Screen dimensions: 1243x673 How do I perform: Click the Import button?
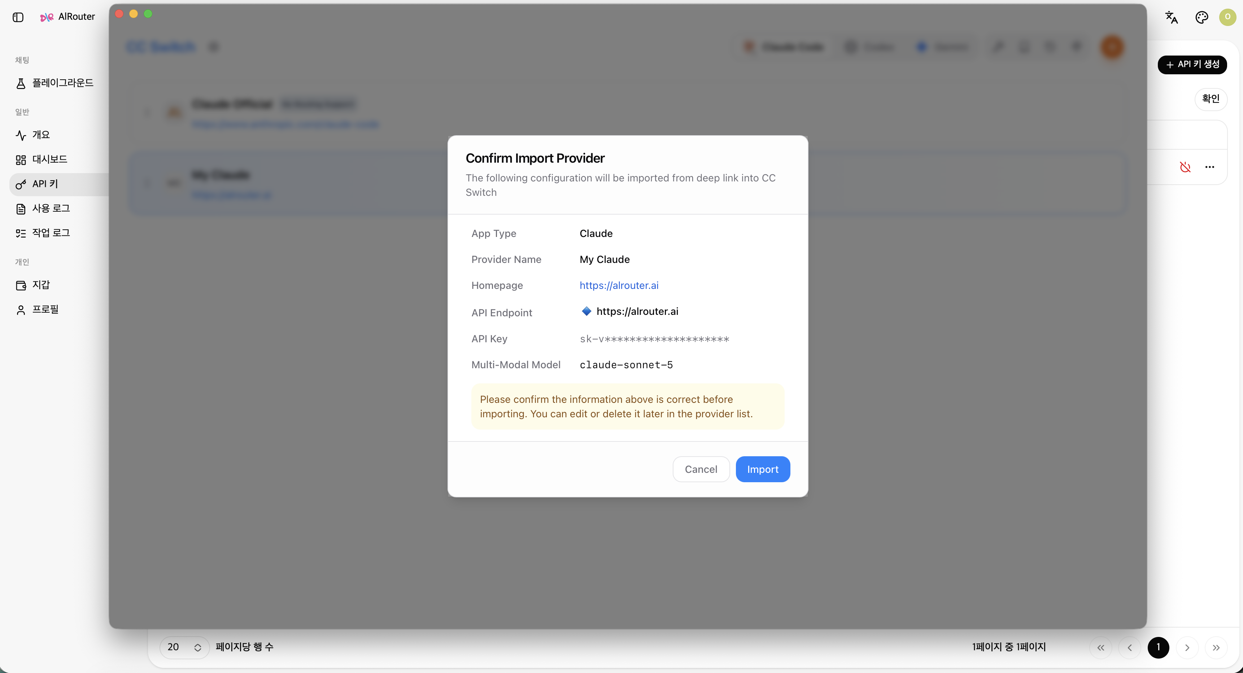click(x=762, y=469)
